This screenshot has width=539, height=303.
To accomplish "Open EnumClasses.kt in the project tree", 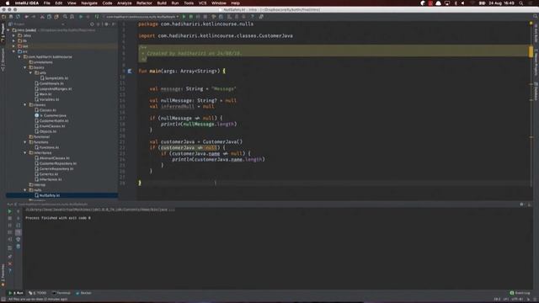I will (x=50, y=126).
